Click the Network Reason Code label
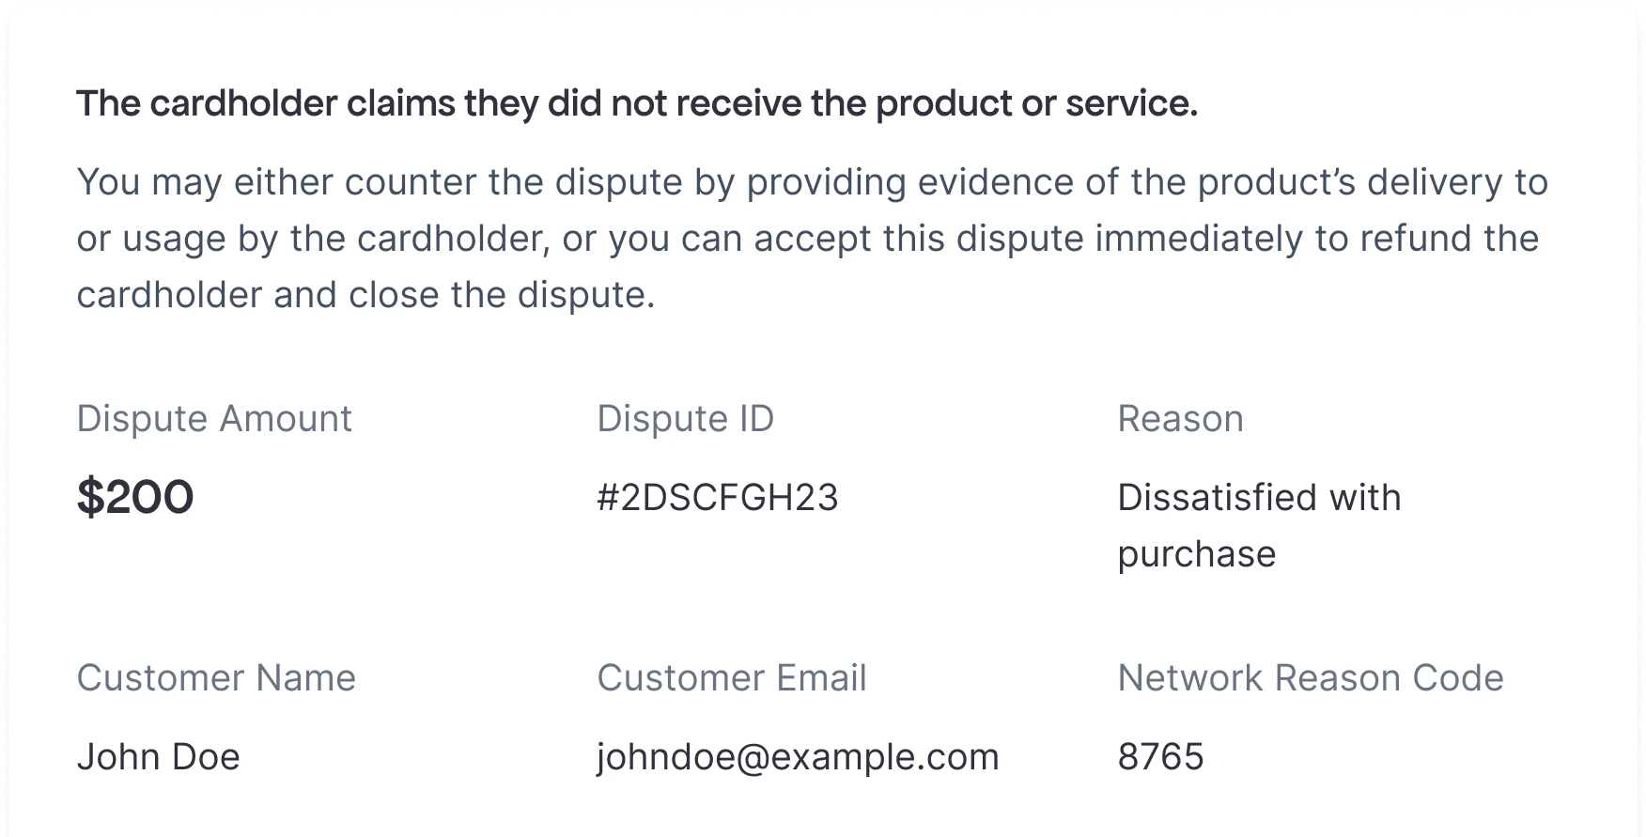Screen dimensions: 1646x837 click(x=1310, y=678)
